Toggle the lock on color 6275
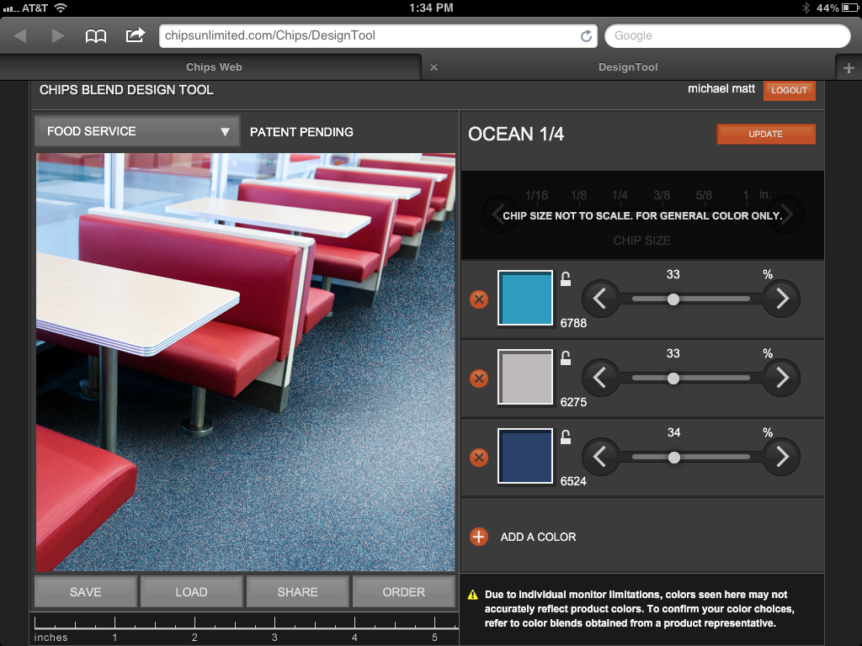The image size is (862, 646). (x=566, y=359)
